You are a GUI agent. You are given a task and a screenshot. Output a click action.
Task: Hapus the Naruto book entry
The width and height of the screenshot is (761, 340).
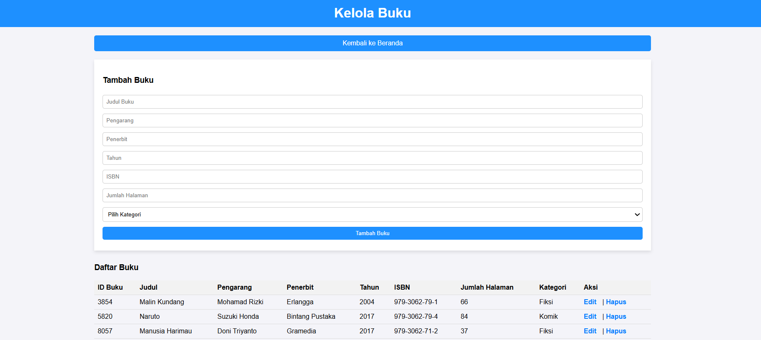616,316
